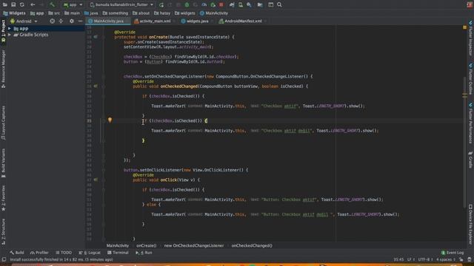Click the Synchronize refresh icon

[x=22, y=4]
